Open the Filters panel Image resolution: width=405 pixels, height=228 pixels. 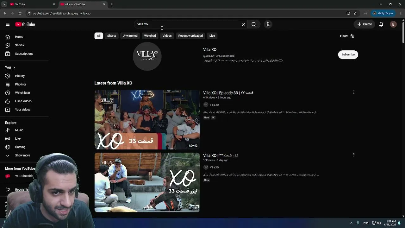click(x=347, y=36)
